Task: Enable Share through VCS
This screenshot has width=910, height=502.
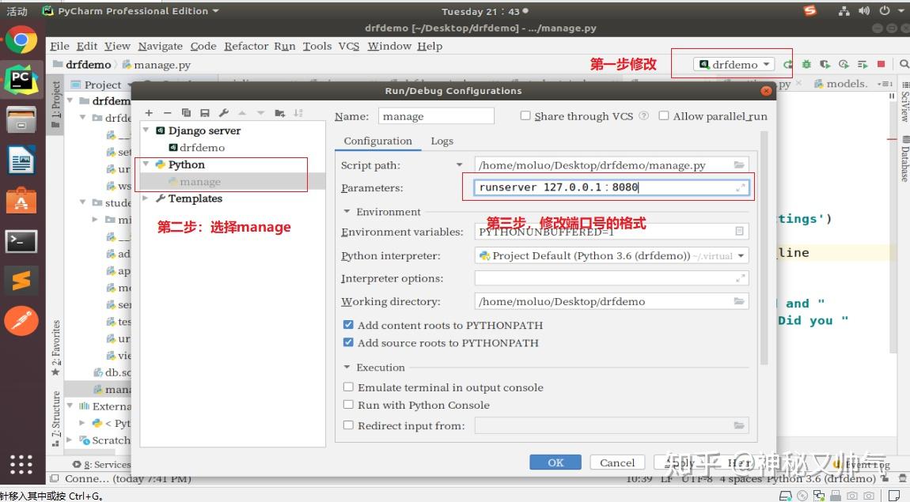Action: 525,115
